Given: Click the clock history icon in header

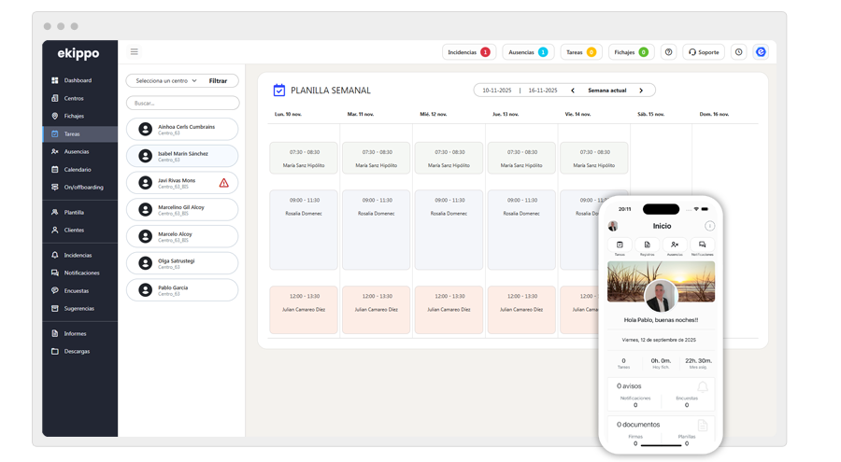Looking at the screenshot, I should 738,52.
